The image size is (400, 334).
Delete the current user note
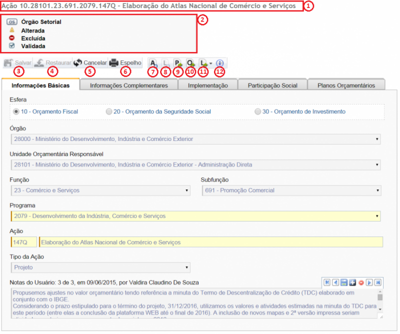tap(361, 282)
